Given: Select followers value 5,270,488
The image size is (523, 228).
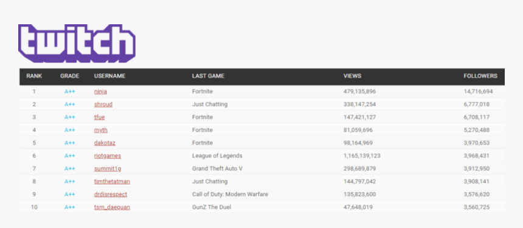Looking at the screenshot, I should click(477, 130).
